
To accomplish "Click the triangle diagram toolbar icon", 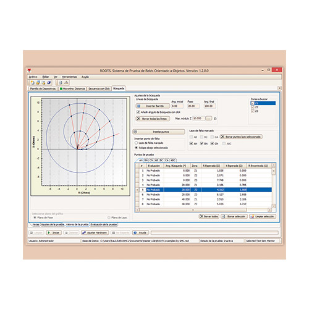I will click(66, 83).
